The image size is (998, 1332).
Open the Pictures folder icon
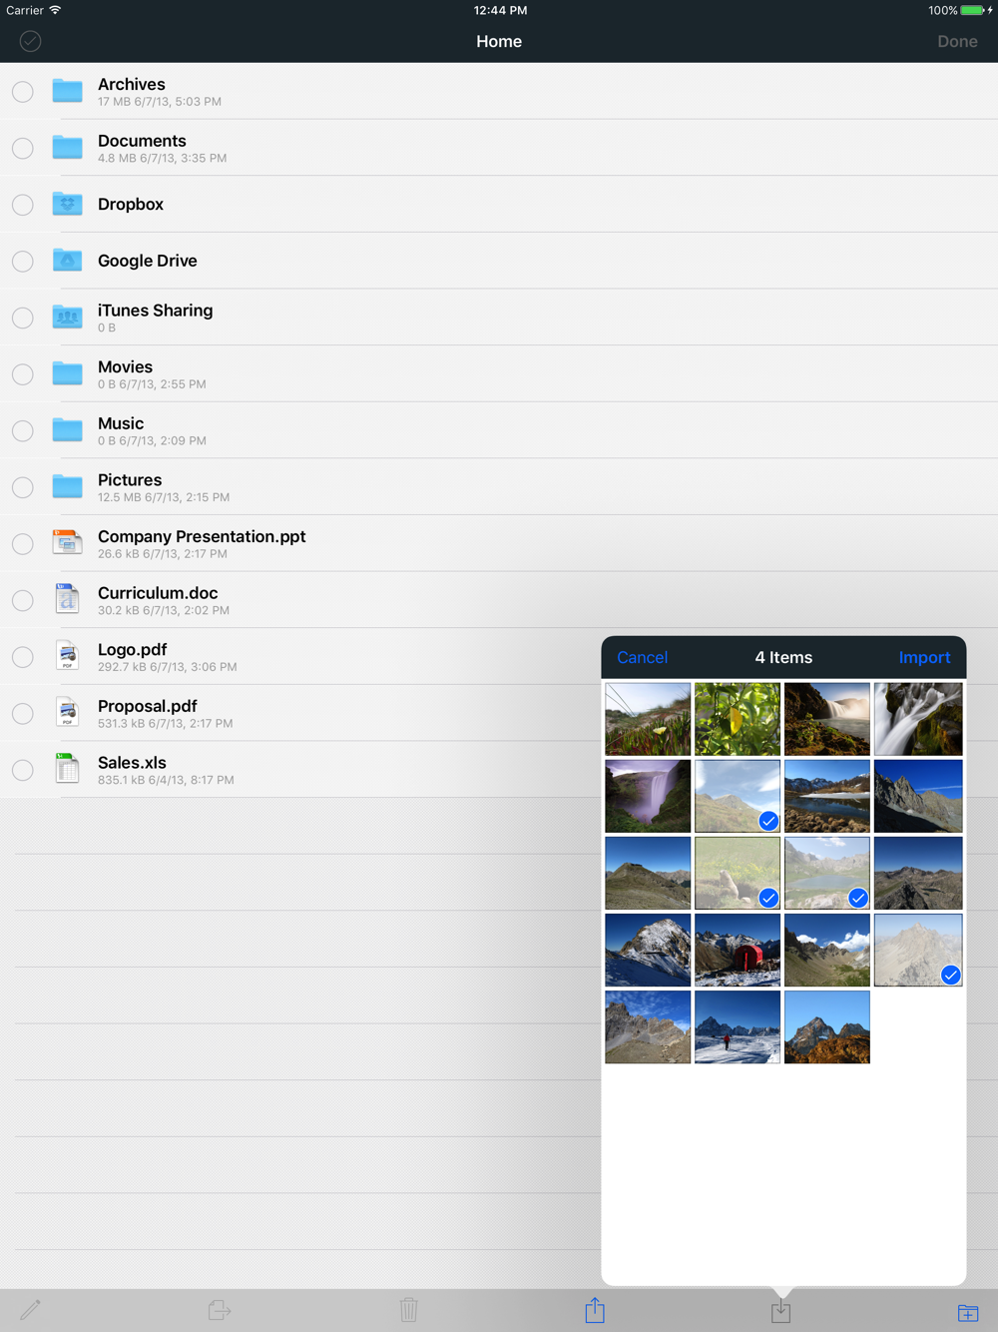pyautogui.click(x=67, y=486)
